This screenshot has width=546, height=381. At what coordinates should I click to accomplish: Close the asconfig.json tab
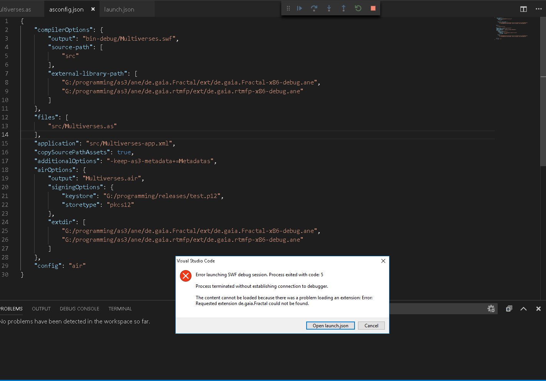[92, 8]
